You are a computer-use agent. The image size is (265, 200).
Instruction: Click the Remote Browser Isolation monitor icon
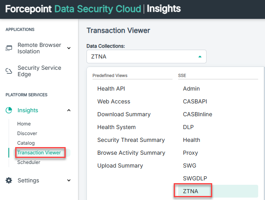click(x=9, y=48)
